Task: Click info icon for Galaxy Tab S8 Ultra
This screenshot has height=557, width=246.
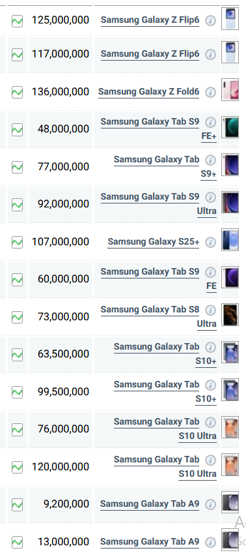Action: [x=211, y=310]
